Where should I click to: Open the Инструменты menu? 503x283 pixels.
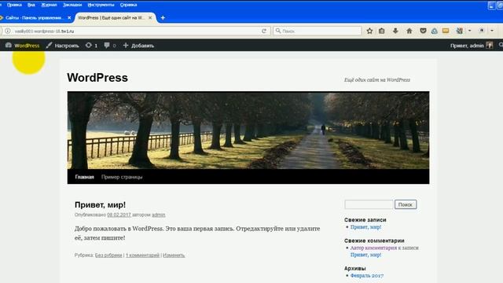(101, 5)
